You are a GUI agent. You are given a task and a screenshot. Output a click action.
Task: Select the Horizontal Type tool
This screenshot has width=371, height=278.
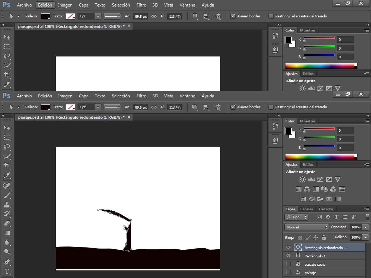7,271
